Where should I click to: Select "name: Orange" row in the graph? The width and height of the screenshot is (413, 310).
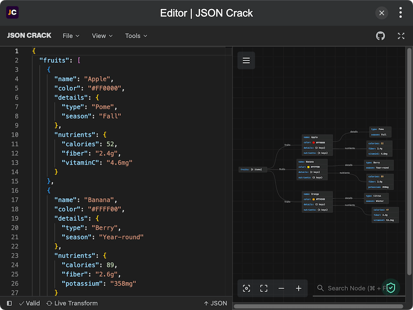pyautogui.click(x=317, y=194)
